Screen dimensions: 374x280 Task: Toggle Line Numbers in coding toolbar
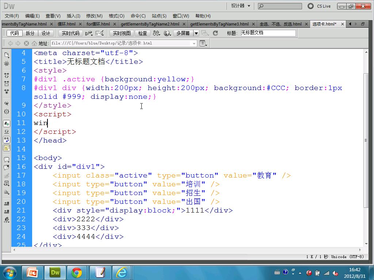click(7, 123)
